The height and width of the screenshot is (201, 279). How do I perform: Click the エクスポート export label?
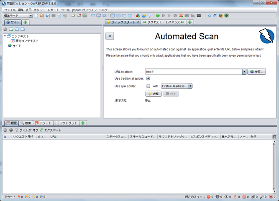click(53, 130)
